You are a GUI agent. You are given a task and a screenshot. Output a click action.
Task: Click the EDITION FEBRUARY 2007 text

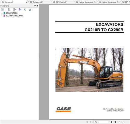[115, 111]
